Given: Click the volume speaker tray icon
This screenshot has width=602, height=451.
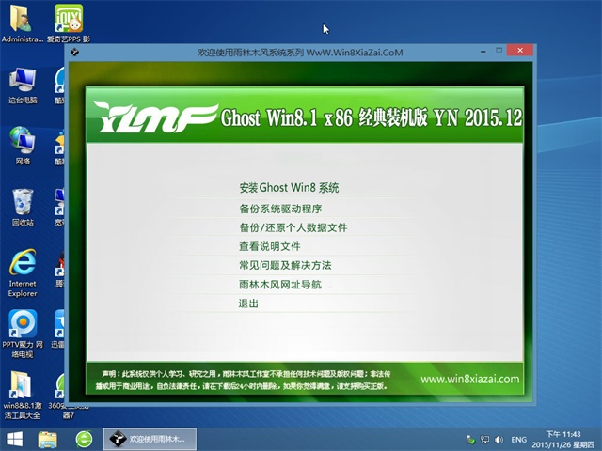Looking at the screenshot, I should point(499,440).
